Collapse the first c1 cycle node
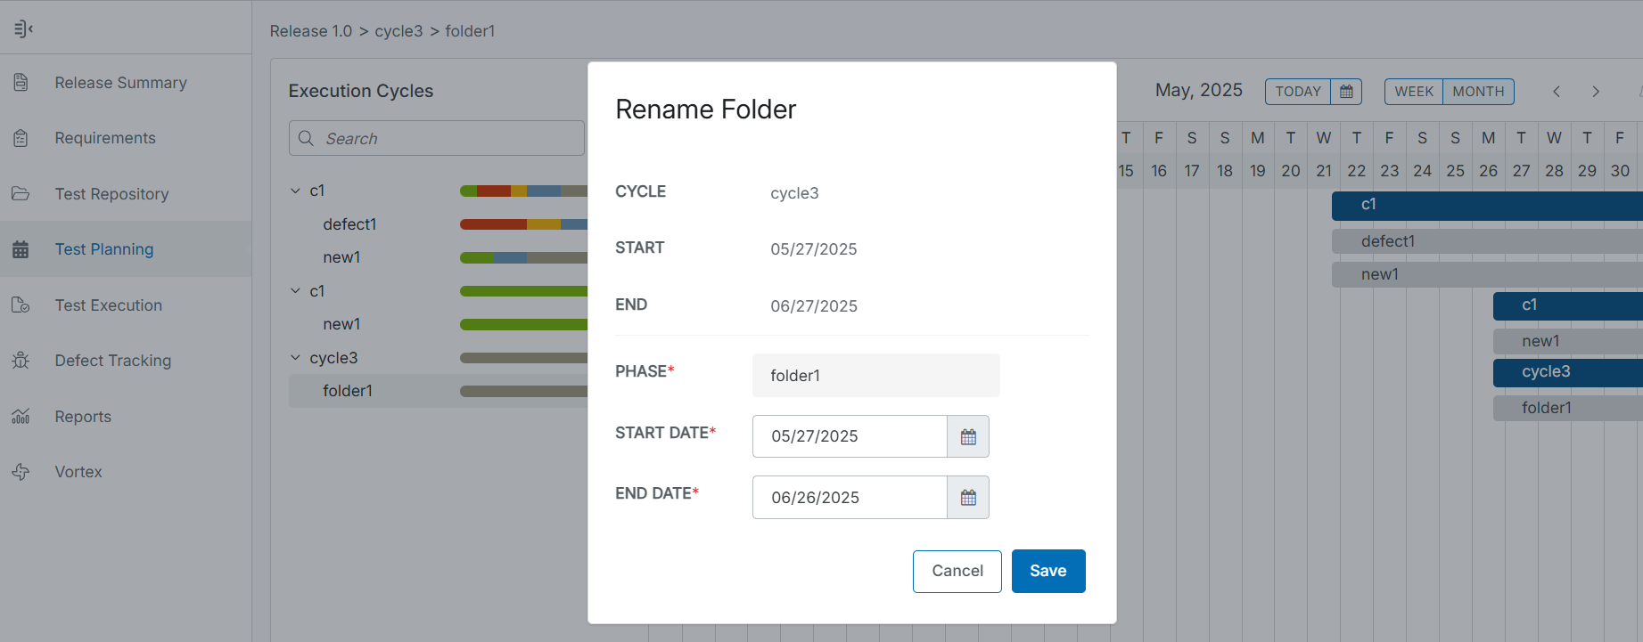Screen dimensions: 1643x642 295,191
